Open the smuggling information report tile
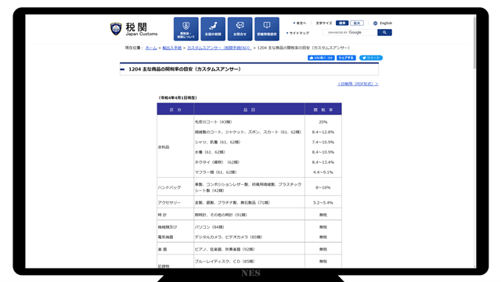Viewport: 501px width, 282px height. coord(267,29)
